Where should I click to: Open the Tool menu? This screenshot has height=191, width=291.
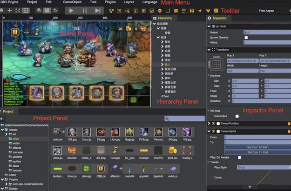coord(93,2)
